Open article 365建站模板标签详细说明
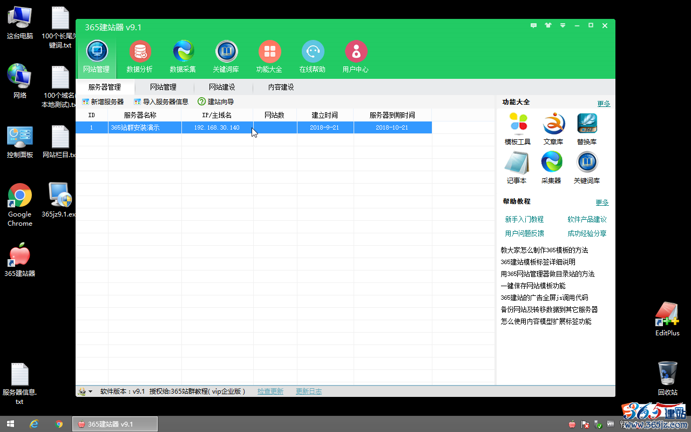691x432 pixels. (538, 262)
